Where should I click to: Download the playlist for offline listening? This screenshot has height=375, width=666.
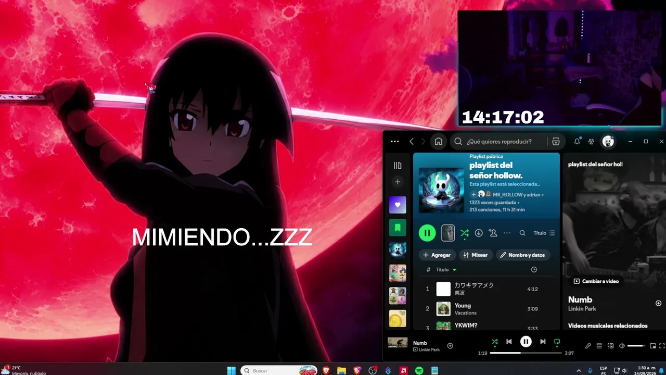(479, 233)
